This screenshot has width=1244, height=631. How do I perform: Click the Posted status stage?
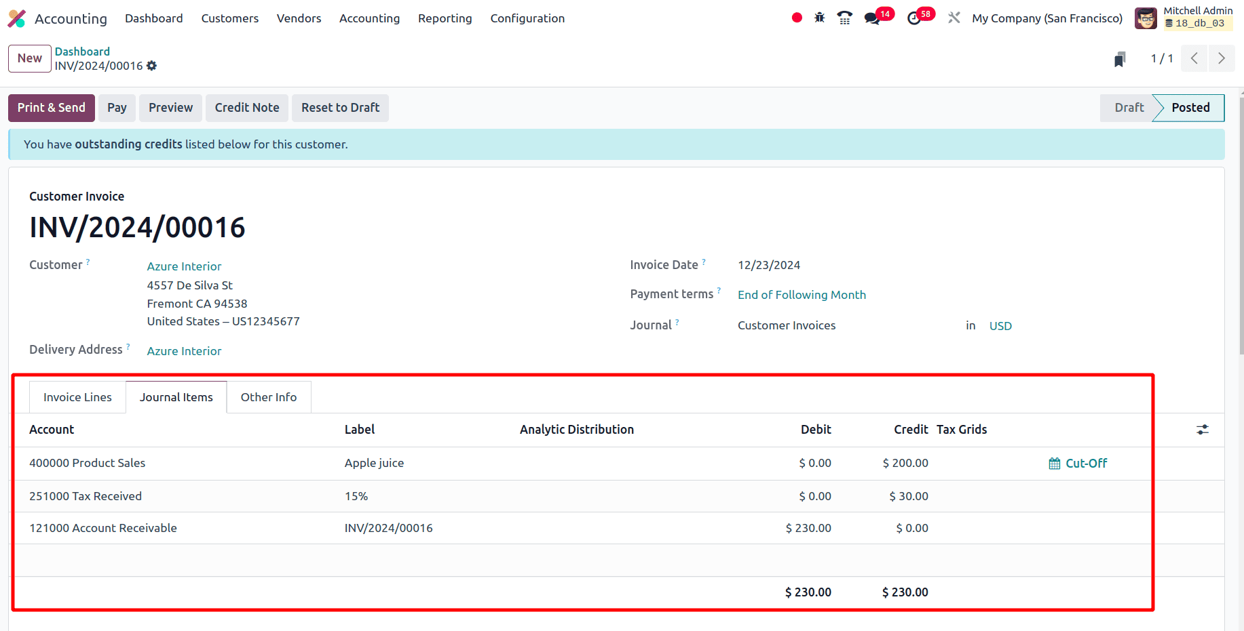click(1190, 108)
